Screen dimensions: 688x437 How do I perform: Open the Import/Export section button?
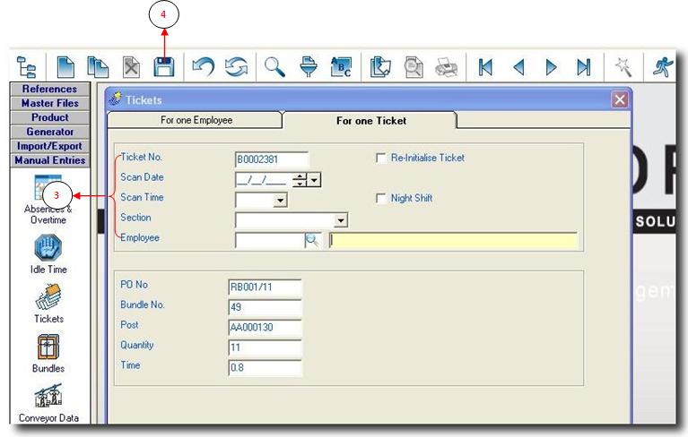click(50, 146)
